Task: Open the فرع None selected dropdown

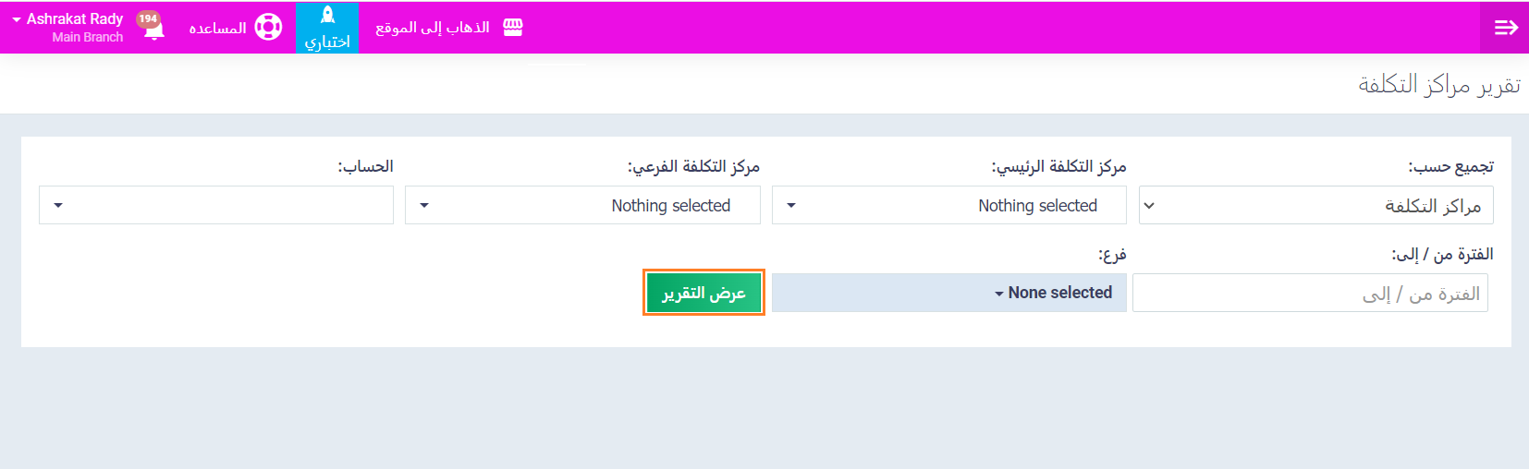Action: point(948,293)
